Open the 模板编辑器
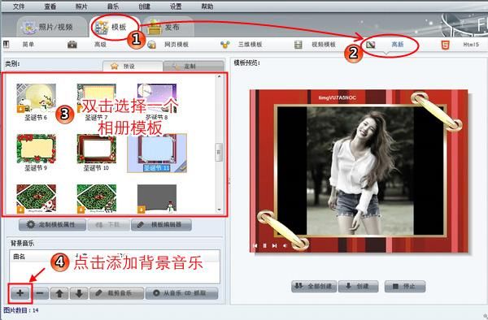This screenshot has width=488, height=320. pos(161,225)
